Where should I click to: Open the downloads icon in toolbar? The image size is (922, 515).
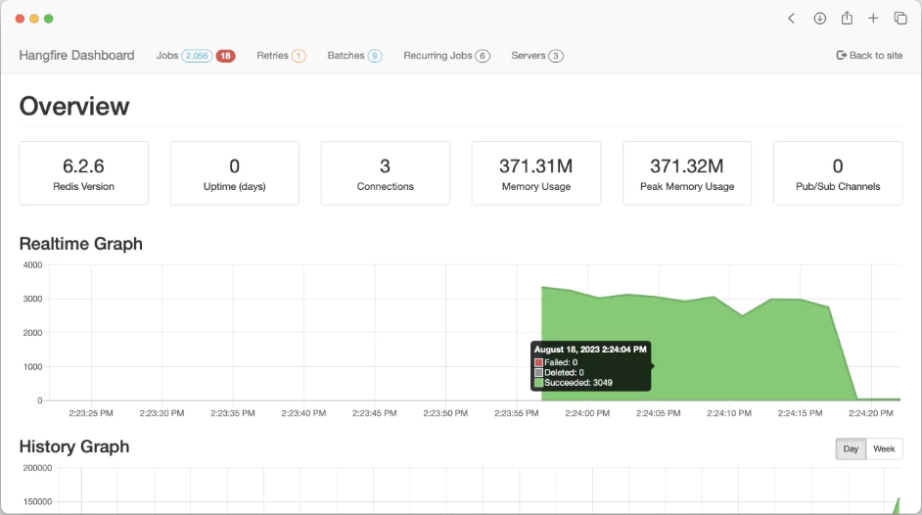click(819, 19)
